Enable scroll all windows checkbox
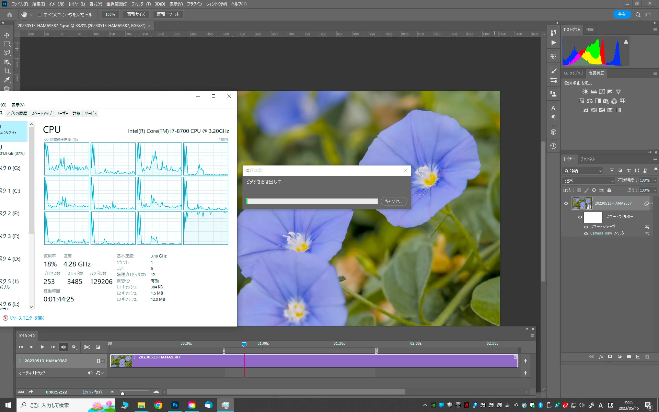Screen dimensions: 659x412 pos(40,15)
